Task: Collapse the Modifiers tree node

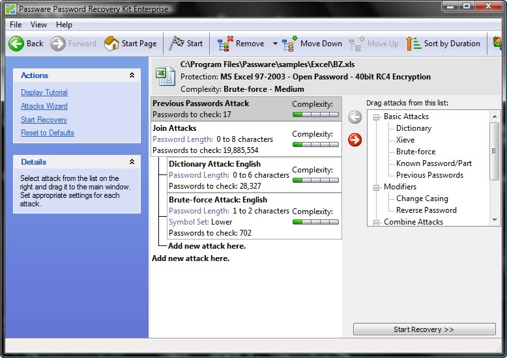Action: 376,187
